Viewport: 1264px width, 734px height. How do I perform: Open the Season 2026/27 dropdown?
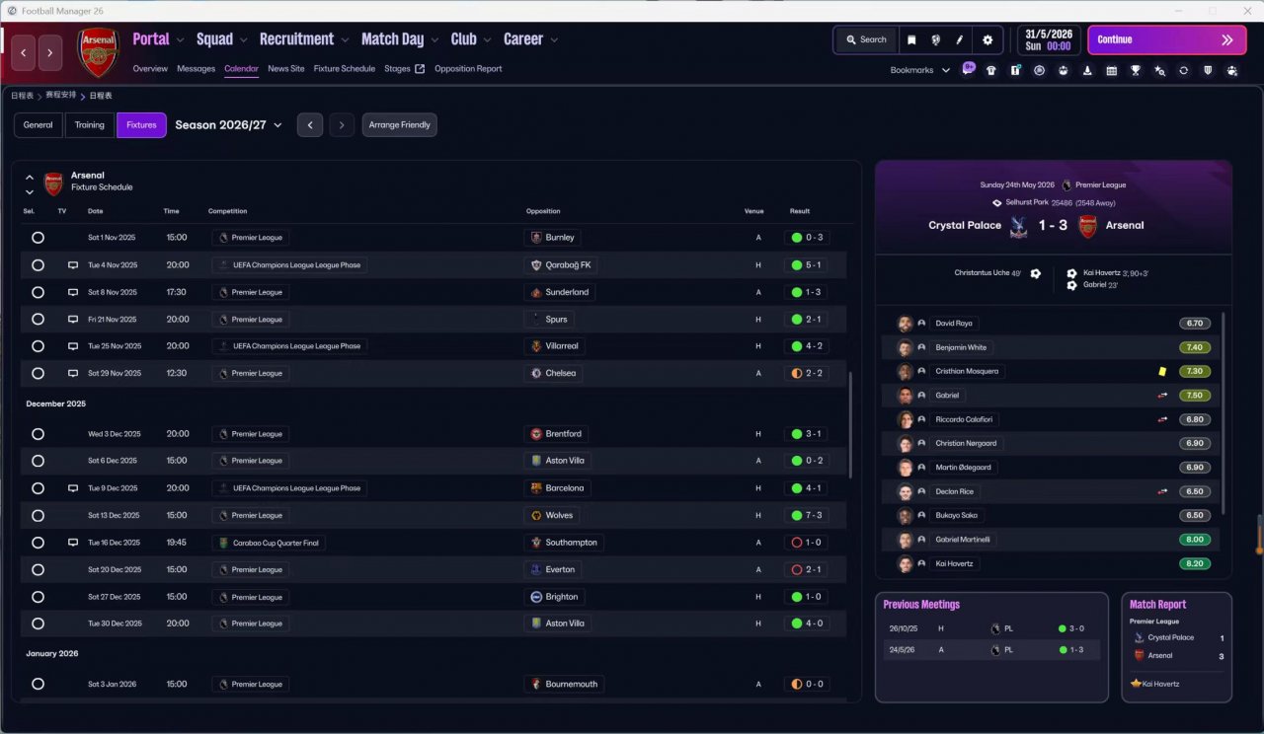pos(228,125)
